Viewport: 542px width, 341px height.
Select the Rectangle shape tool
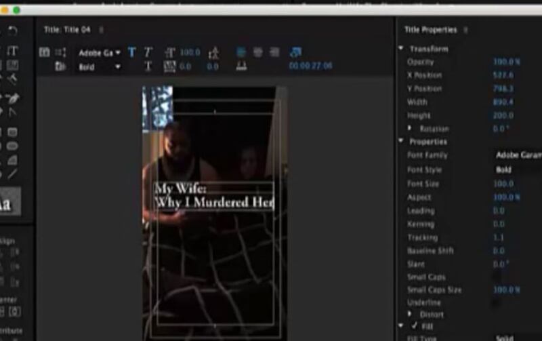click(x=12, y=132)
